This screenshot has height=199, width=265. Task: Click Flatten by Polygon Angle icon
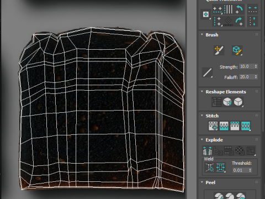pyautogui.click(x=218, y=150)
